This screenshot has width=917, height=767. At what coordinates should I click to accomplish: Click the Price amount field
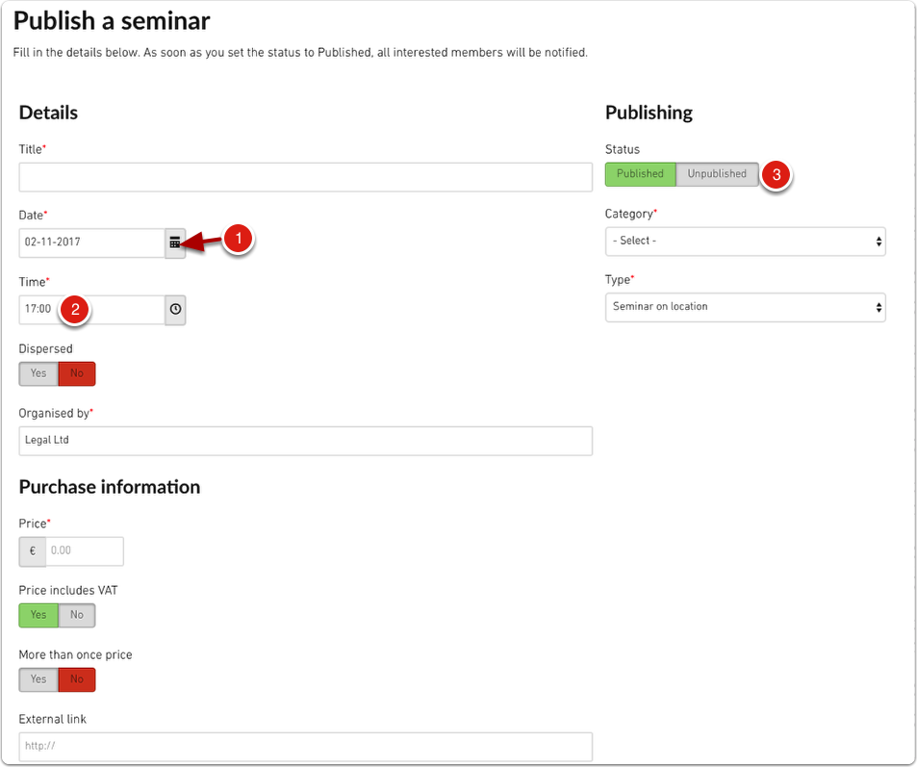point(84,551)
